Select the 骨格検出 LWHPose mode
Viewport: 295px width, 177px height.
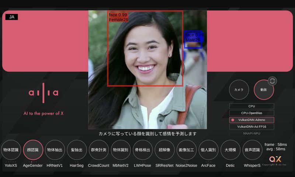pyautogui.click(x=142, y=150)
